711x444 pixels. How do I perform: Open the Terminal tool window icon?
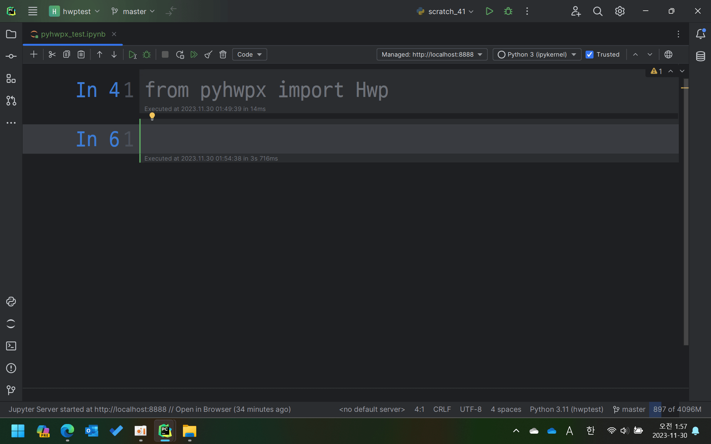pos(11,346)
